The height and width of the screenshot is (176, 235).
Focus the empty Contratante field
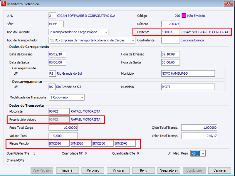click(171, 40)
